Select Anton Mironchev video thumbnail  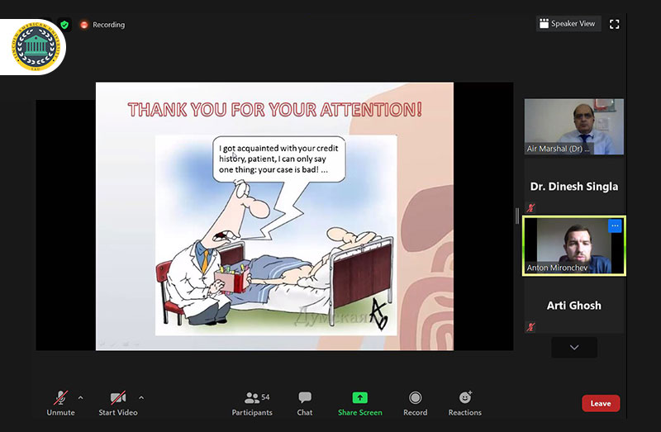[574, 245]
